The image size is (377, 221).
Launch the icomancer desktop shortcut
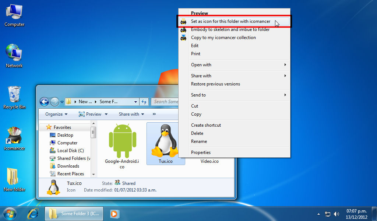tap(14, 139)
